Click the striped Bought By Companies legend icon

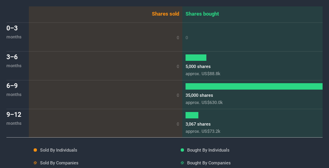pyautogui.click(x=182, y=163)
